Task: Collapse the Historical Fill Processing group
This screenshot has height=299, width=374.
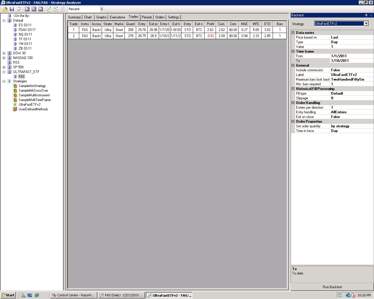Action: tap(293, 89)
